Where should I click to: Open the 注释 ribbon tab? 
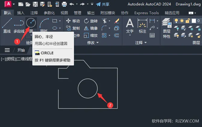pos(34,13)
